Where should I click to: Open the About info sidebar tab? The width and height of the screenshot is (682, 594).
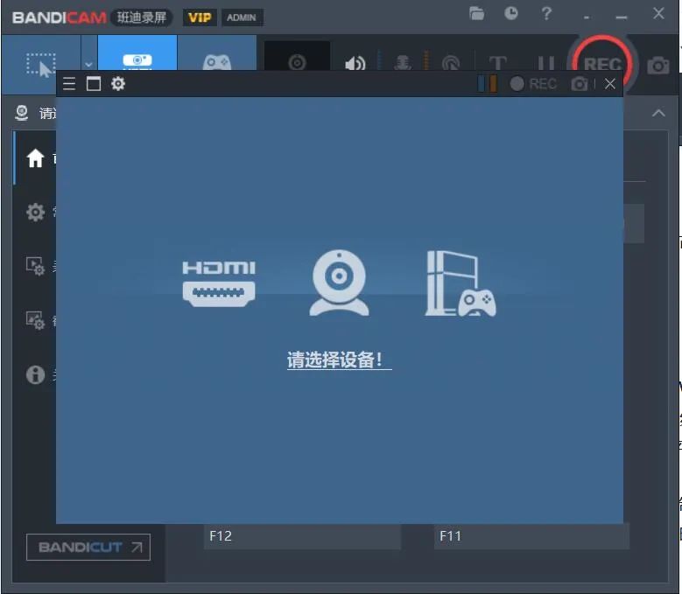(35, 374)
